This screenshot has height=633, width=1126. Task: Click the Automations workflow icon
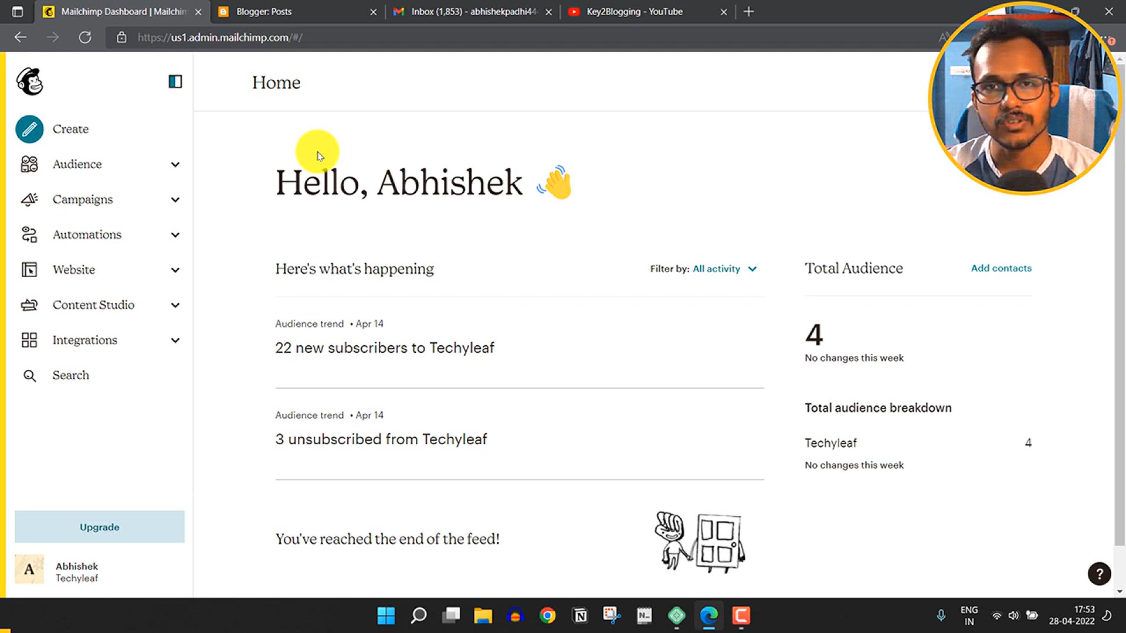pyautogui.click(x=29, y=234)
